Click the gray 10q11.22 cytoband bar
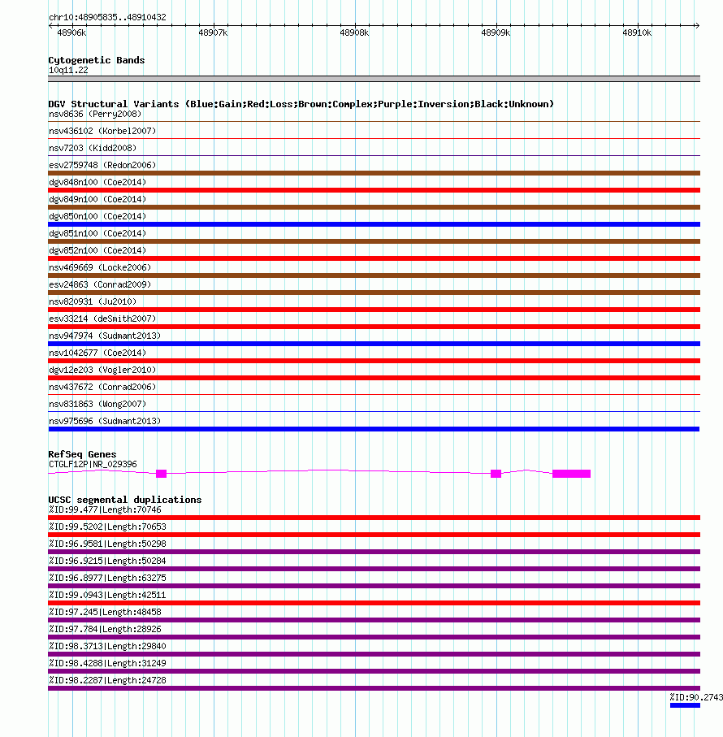Screen dimensions: 723x737 pos(374,79)
